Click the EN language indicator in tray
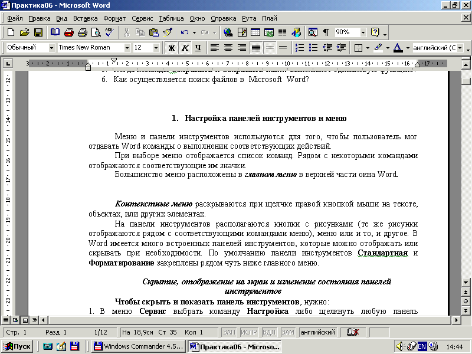Viewport: 472px width, 354px height. (422, 346)
